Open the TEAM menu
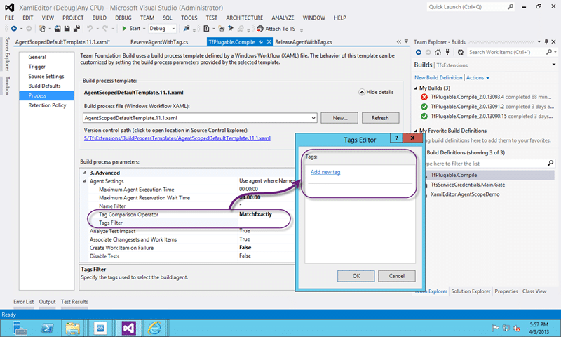Image resolution: width=561 pixels, height=337 pixels. coord(147,18)
